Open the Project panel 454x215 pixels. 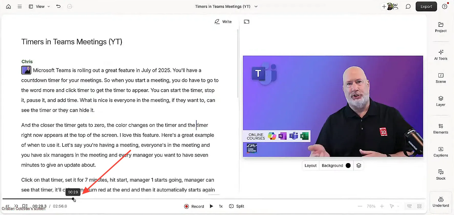click(x=441, y=27)
